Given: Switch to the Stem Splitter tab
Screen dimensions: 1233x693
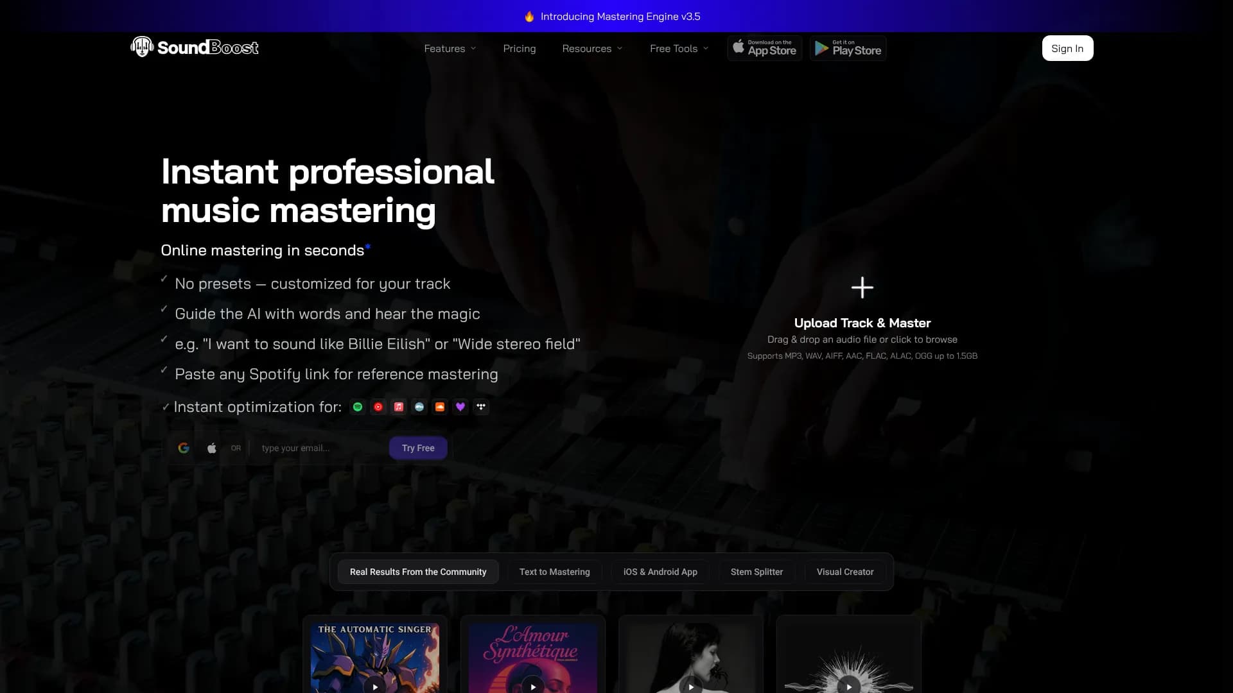Looking at the screenshot, I should point(756,571).
